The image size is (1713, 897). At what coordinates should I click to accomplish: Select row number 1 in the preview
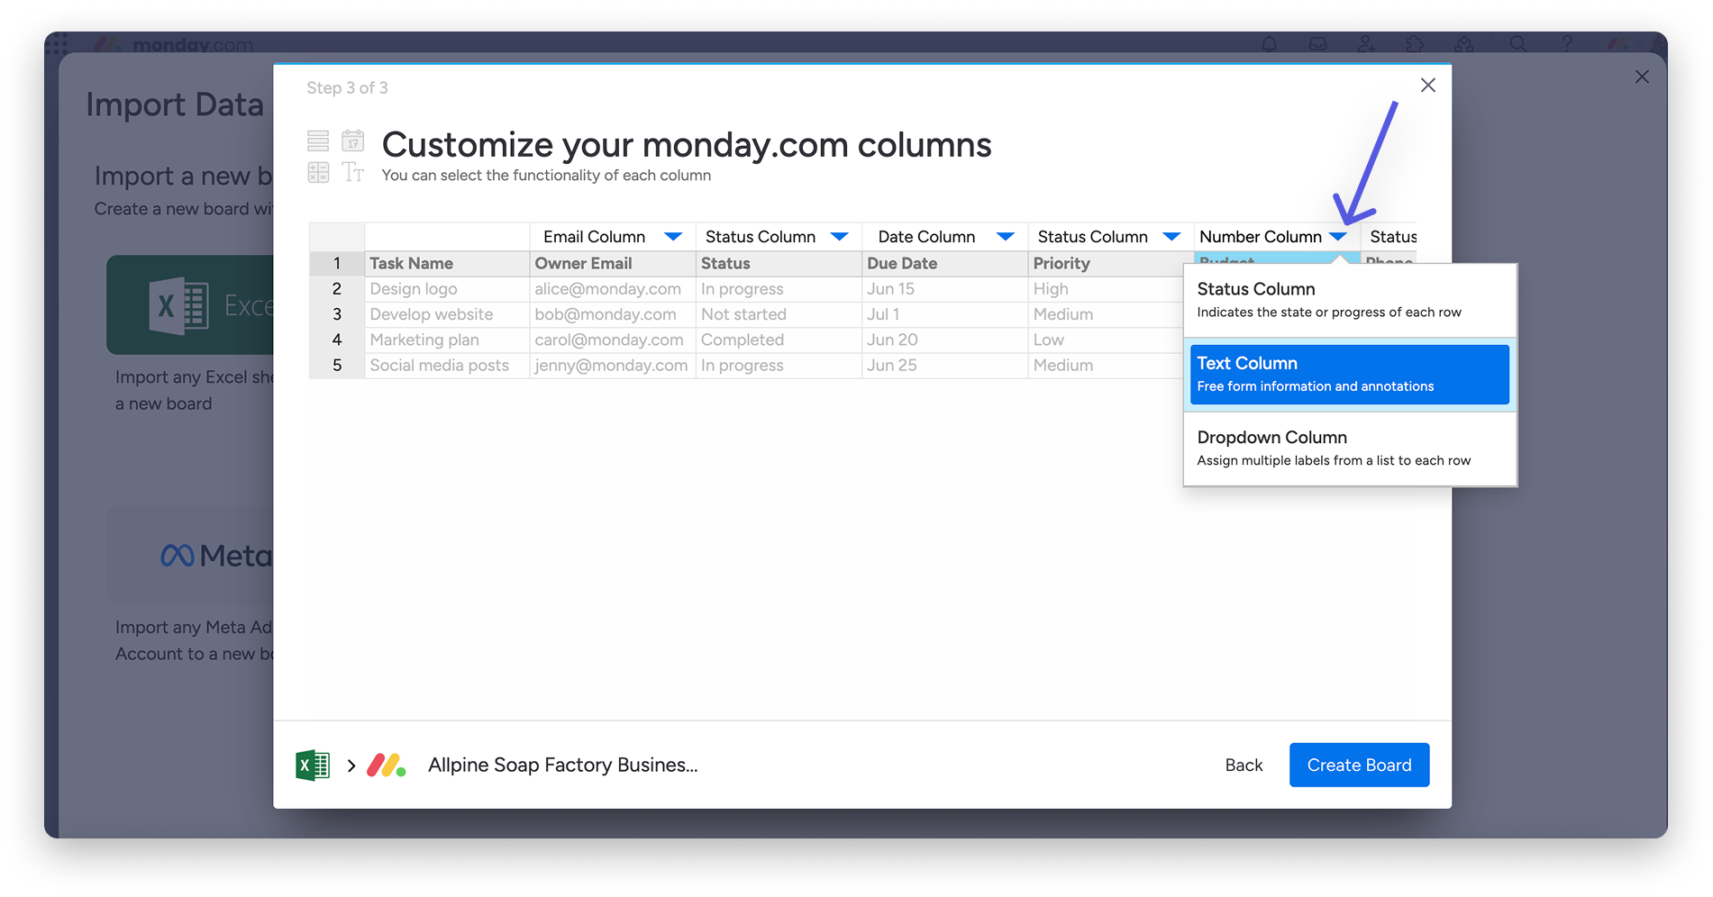pyautogui.click(x=337, y=263)
